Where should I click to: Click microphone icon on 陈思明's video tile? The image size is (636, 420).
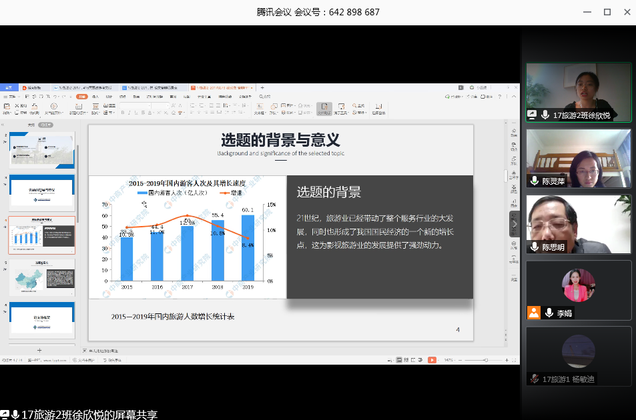[x=535, y=247]
